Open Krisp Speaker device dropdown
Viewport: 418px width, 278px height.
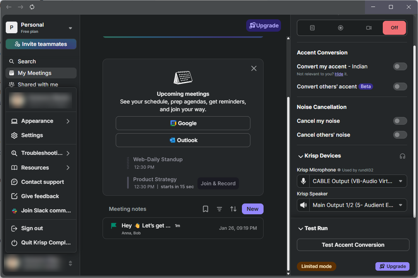pyautogui.click(x=358, y=205)
